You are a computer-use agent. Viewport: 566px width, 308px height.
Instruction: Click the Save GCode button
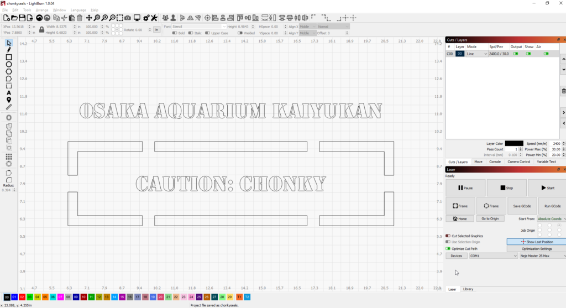click(x=522, y=206)
